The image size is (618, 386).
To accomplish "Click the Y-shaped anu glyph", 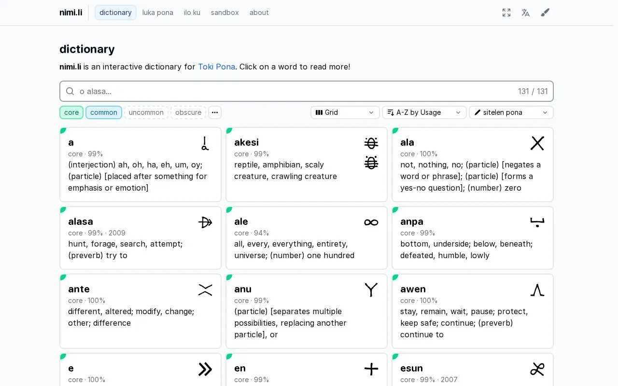I will (371, 290).
